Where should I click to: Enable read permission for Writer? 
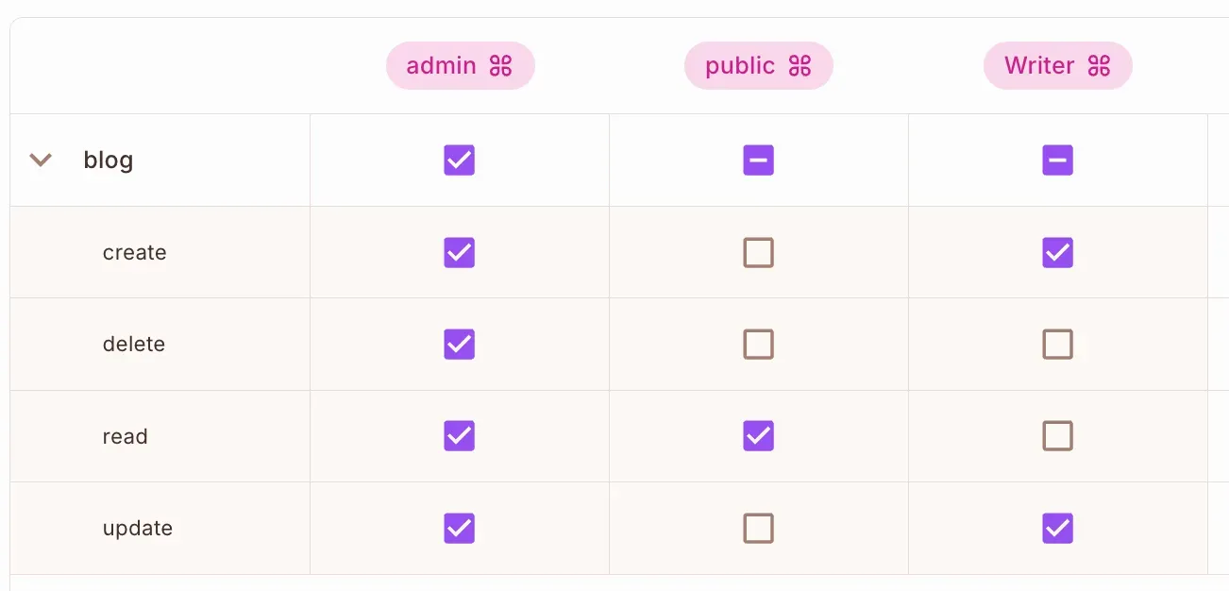1057,436
